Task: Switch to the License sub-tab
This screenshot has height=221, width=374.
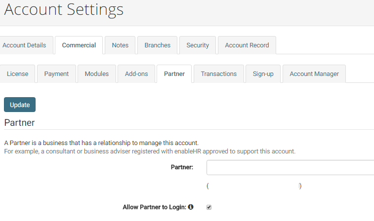Action: tap(18, 74)
